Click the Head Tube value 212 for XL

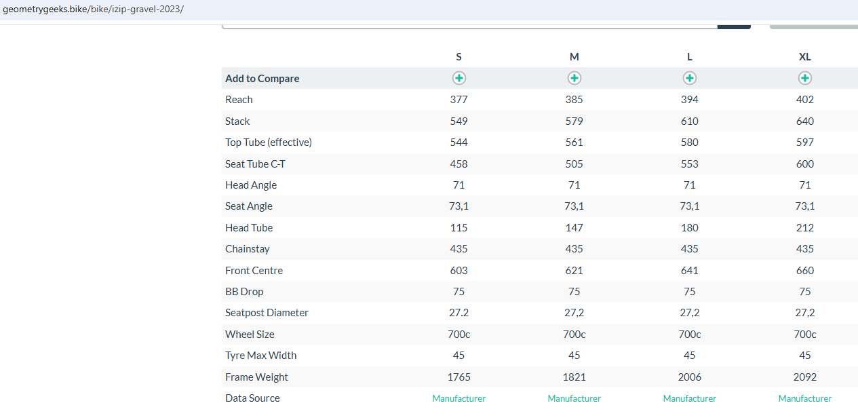805,228
